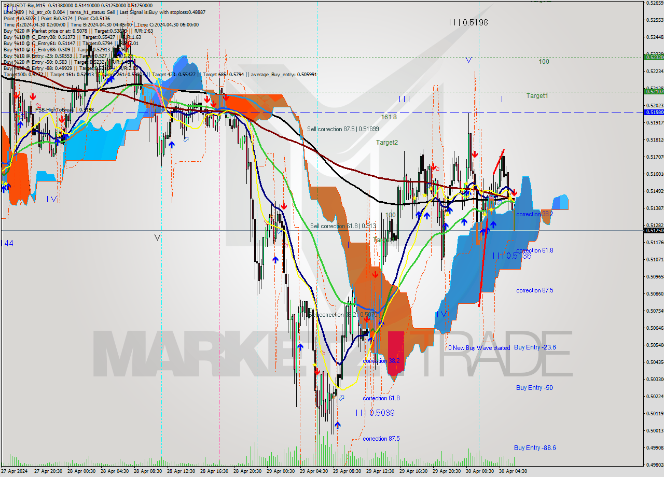Click the 0.51812 price axis label

point(655,140)
